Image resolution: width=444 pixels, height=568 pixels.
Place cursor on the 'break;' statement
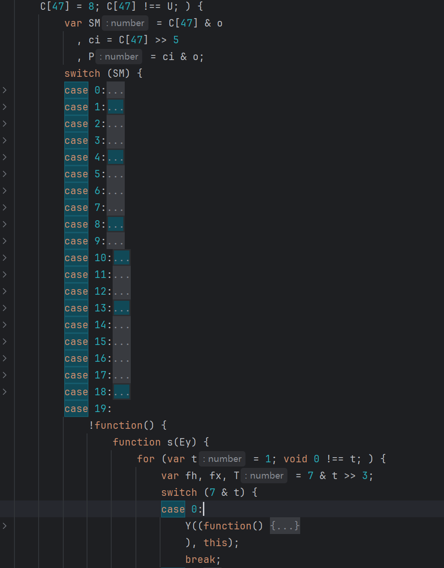pyautogui.click(x=203, y=560)
